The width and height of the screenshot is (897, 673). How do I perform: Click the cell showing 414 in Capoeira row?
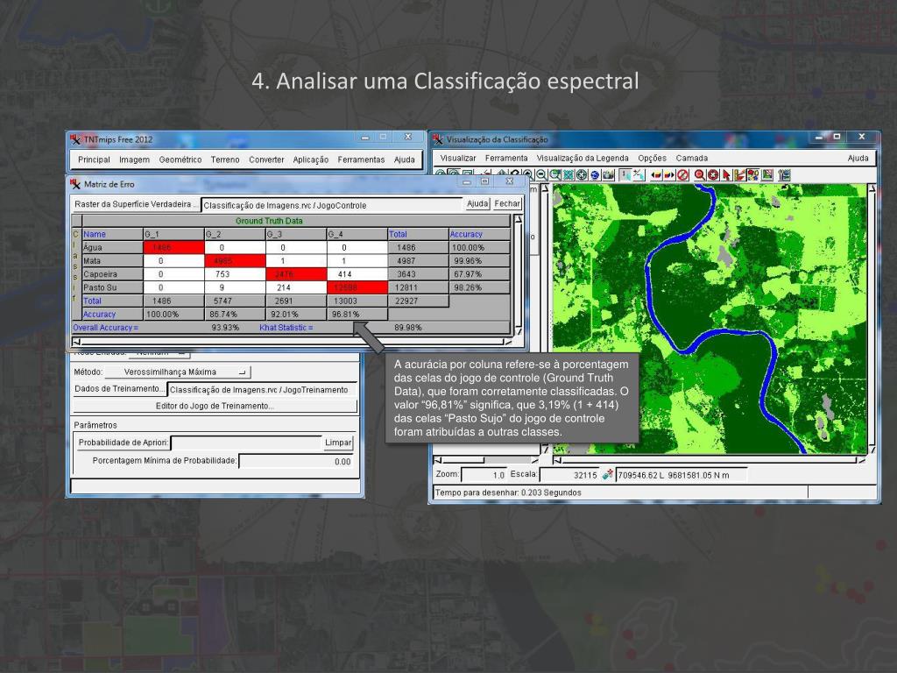[357, 274]
